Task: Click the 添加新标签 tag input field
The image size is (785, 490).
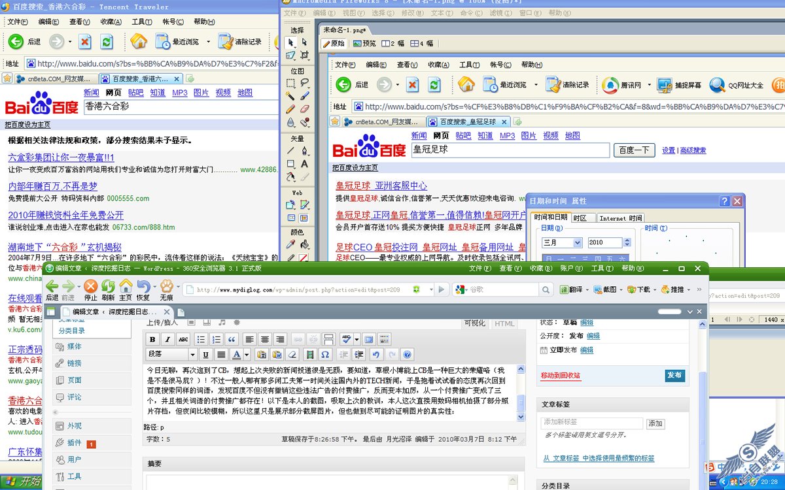Action: 593,423
